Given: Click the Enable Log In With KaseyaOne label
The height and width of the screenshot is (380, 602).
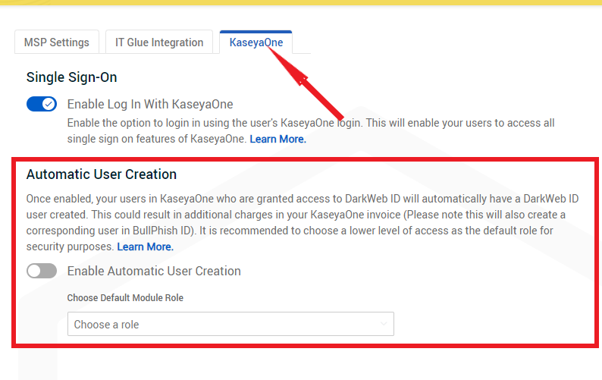Looking at the screenshot, I should point(150,104).
